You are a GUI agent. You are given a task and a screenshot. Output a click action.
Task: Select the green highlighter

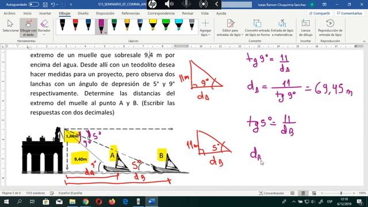[166, 25]
